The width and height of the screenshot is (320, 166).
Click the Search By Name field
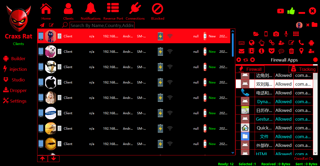tap(102, 25)
